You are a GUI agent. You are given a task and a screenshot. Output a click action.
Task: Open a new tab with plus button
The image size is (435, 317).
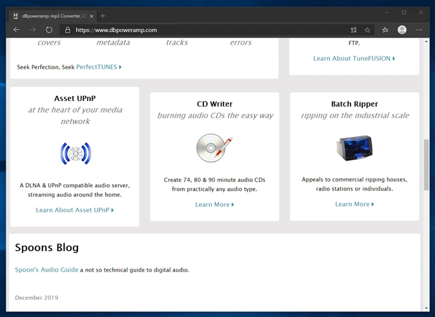coord(102,16)
